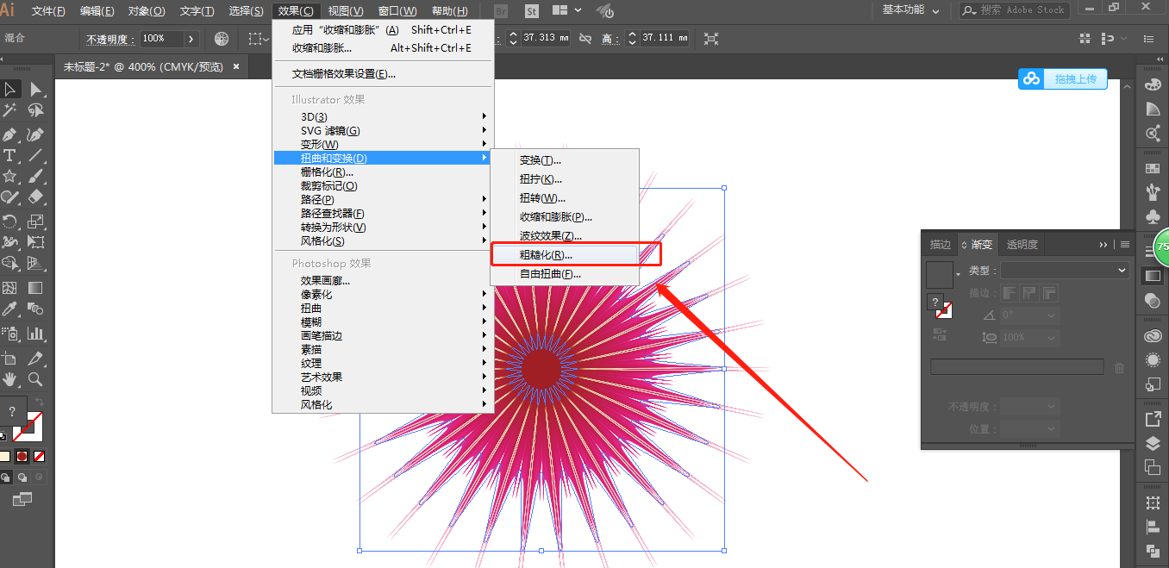
Task: Choose the Star shape tool
Action: pos(10,177)
